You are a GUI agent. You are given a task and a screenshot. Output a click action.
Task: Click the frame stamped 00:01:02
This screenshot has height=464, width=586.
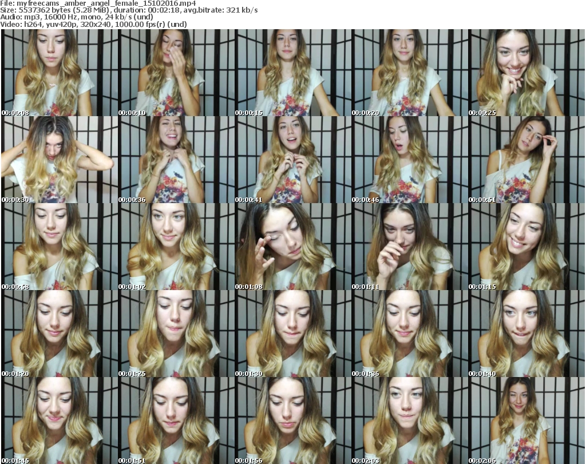point(176,247)
